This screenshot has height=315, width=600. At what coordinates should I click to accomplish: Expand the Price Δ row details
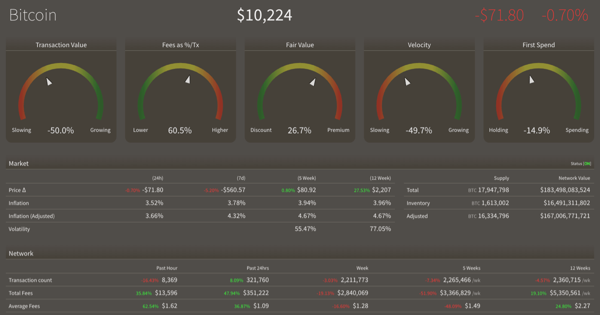click(x=17, y=190)
